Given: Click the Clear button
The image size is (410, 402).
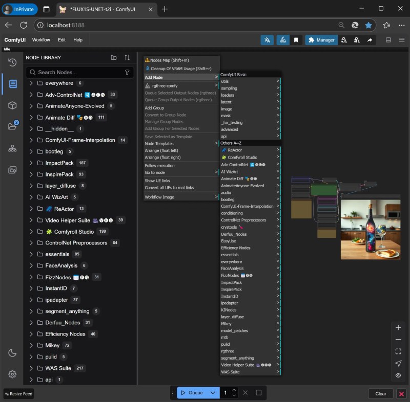Looking at the screenshot, I should (x=380, y=394).
